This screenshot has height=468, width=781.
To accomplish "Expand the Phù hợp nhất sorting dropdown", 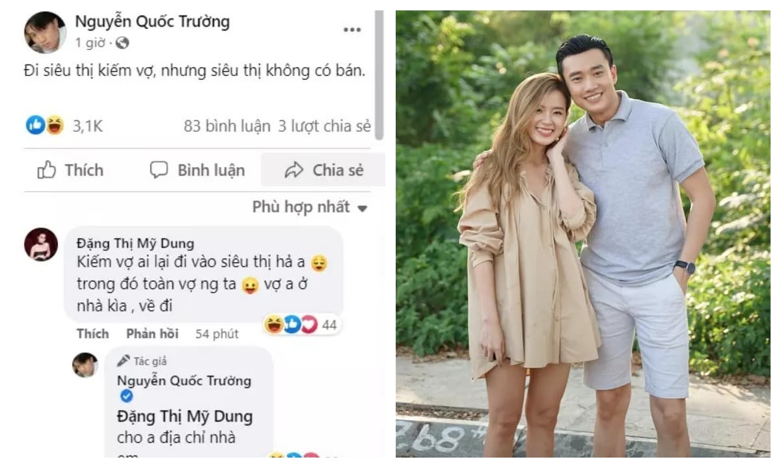I will [x=310, y=207].
